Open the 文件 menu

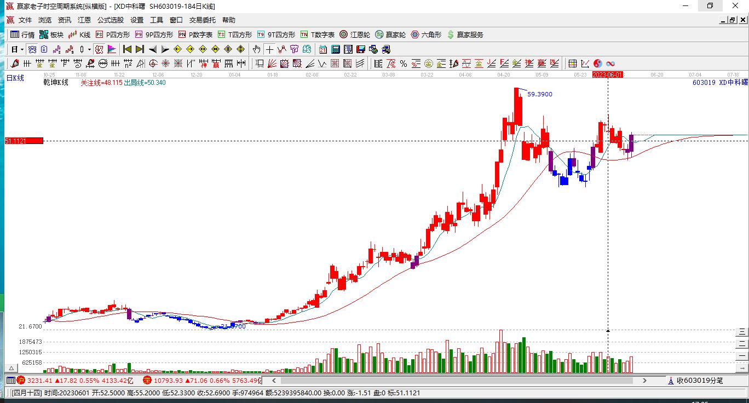coord(25,20)
